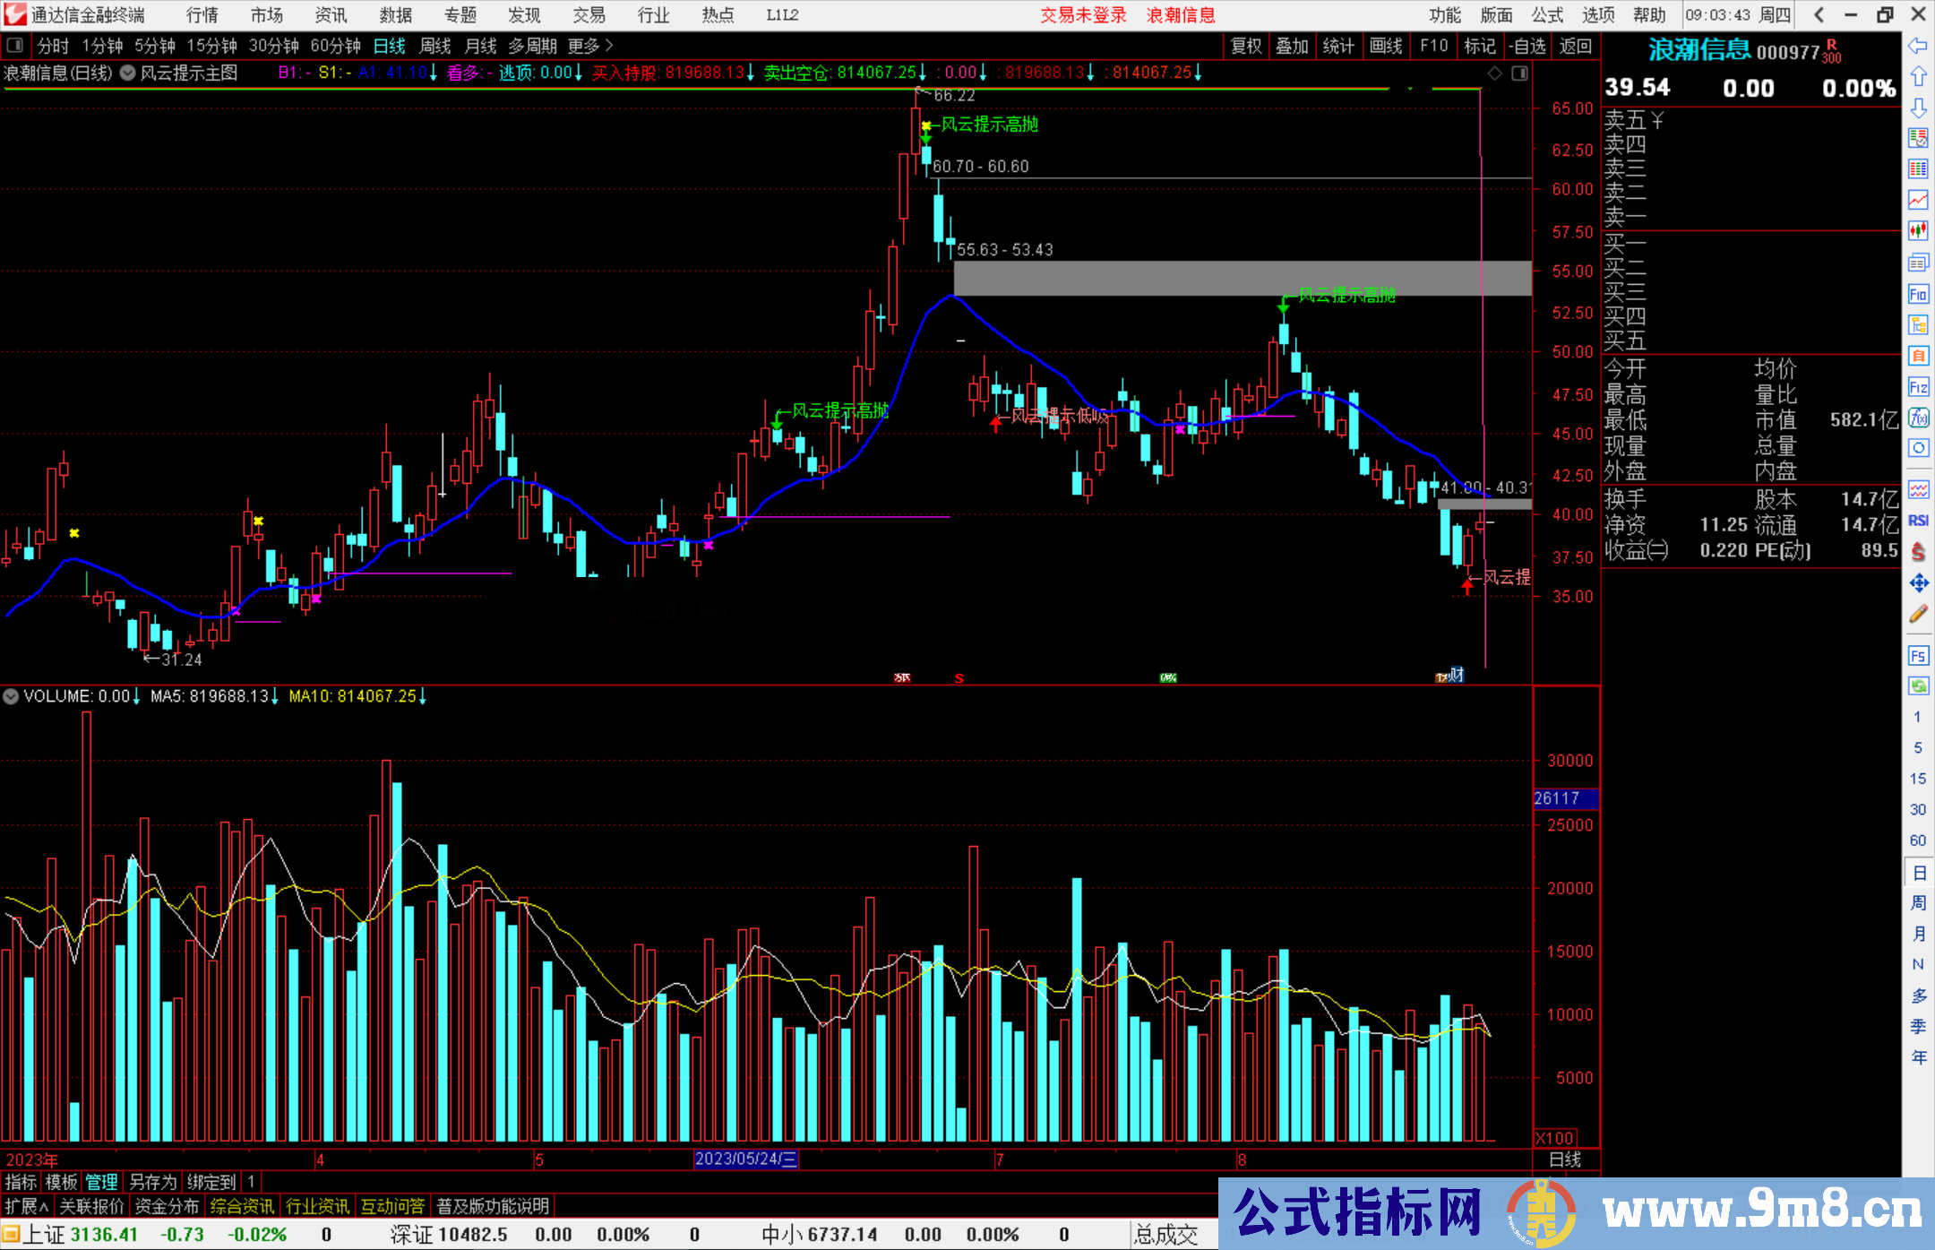Click the RSI indicator icon
The image size is (1935, 1250).
(x=1918, y=521)
